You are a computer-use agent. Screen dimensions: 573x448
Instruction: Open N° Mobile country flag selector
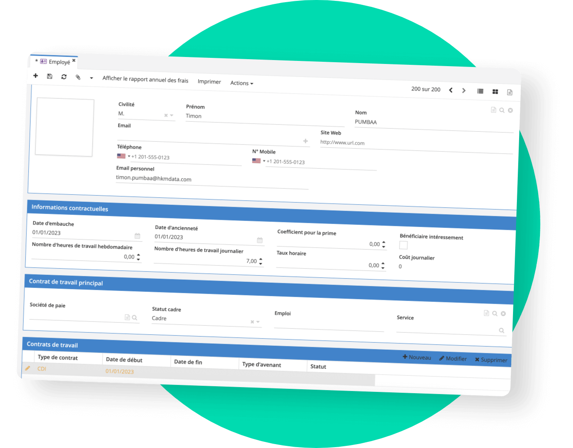click(x=259, y=161)
